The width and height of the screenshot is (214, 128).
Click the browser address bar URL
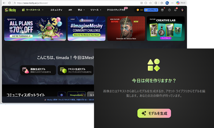(32, 3)
